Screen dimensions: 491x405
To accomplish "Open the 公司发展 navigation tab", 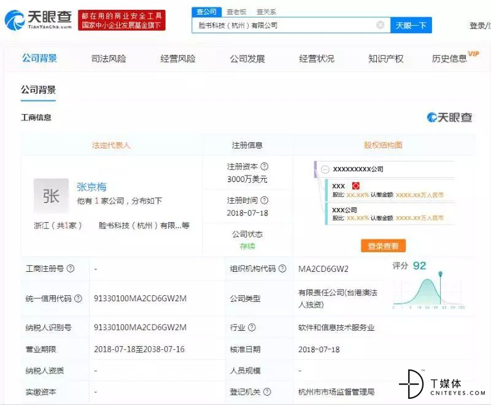I will tap(247, 58).
